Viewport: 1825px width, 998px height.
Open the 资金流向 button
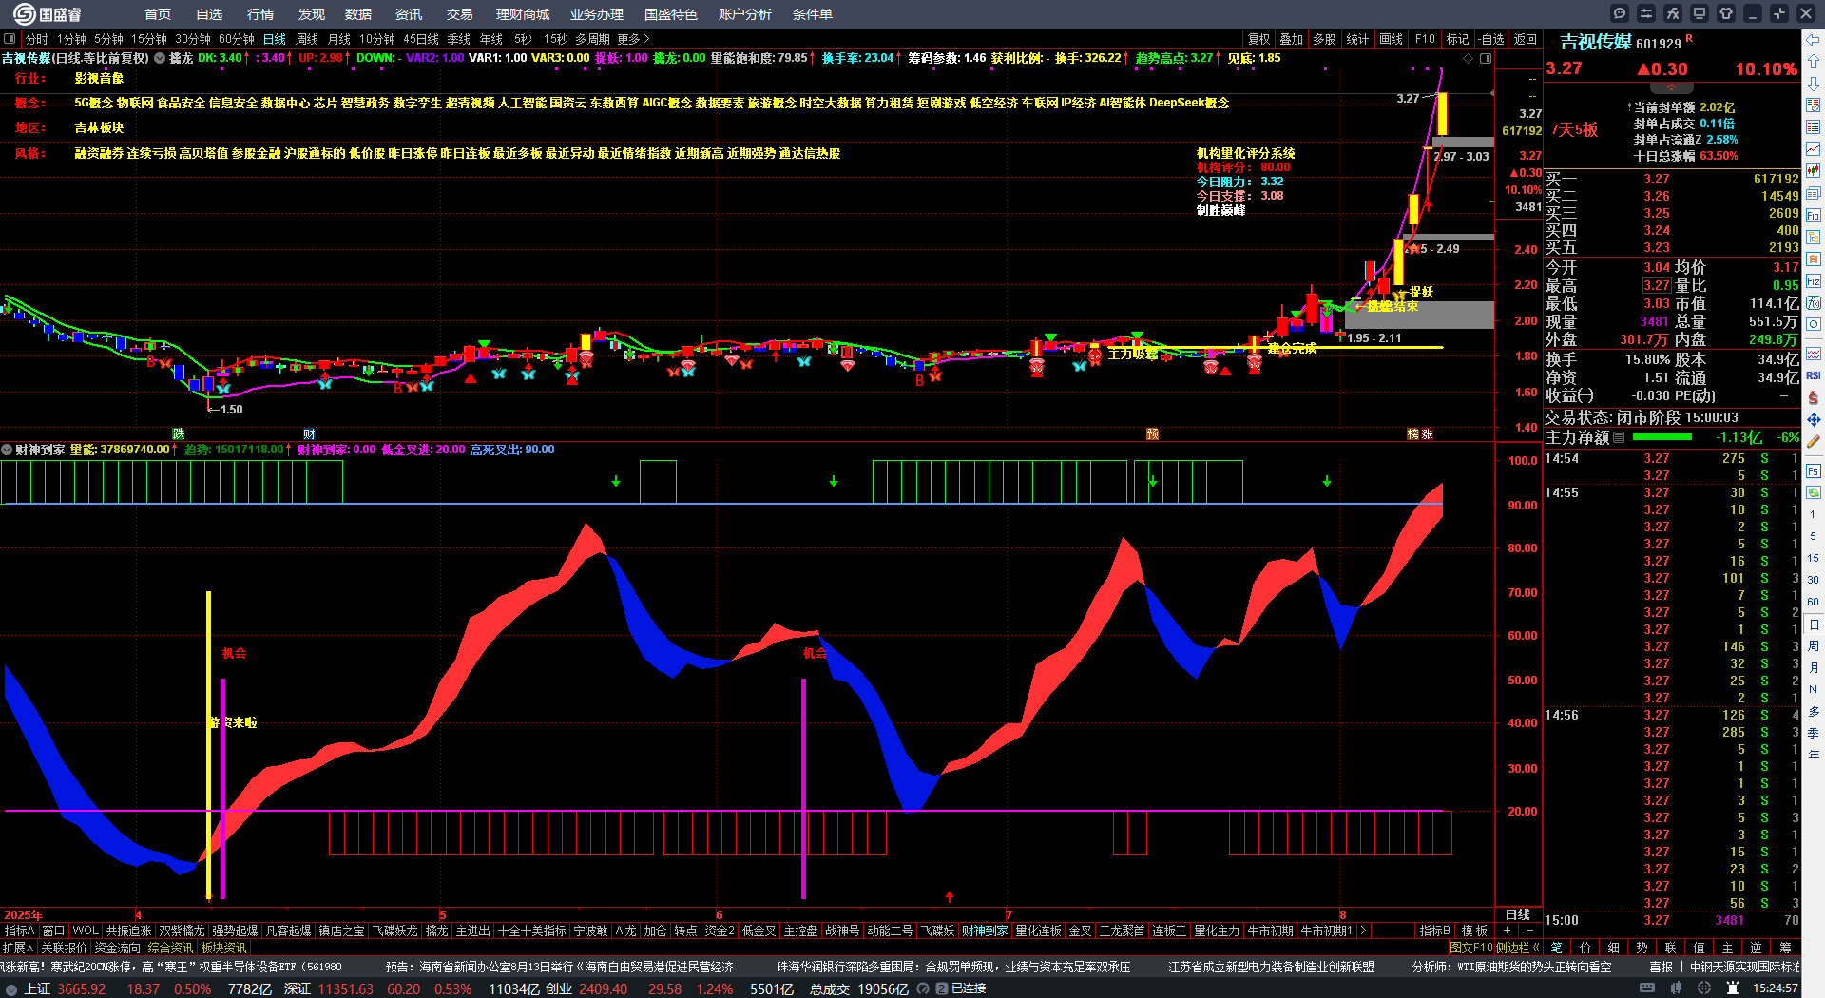(x=117, y=948)
